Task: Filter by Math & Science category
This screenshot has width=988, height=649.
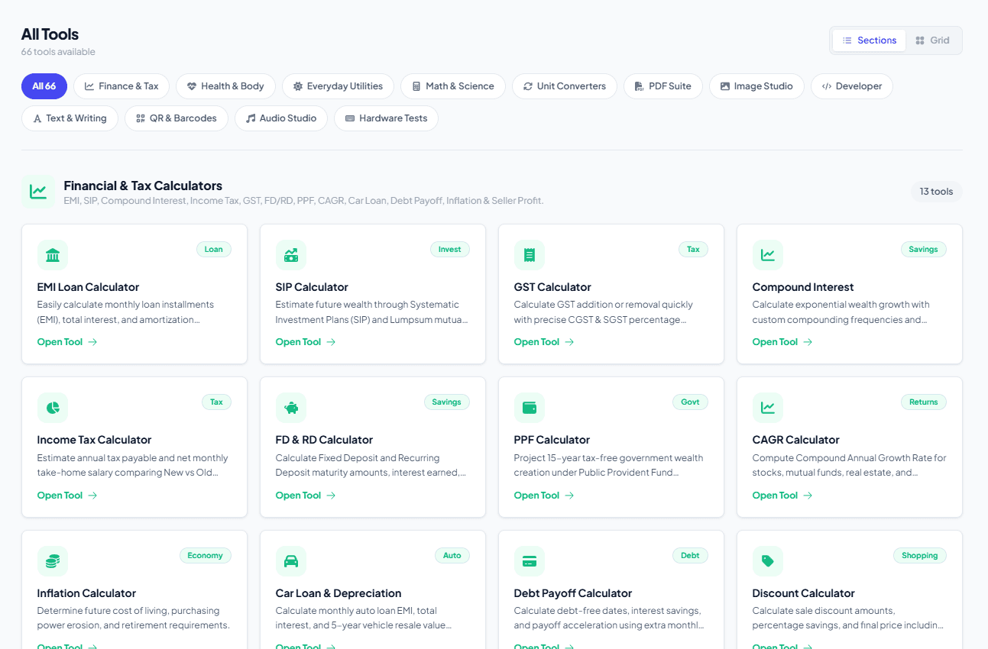Action: click(453, 86)
